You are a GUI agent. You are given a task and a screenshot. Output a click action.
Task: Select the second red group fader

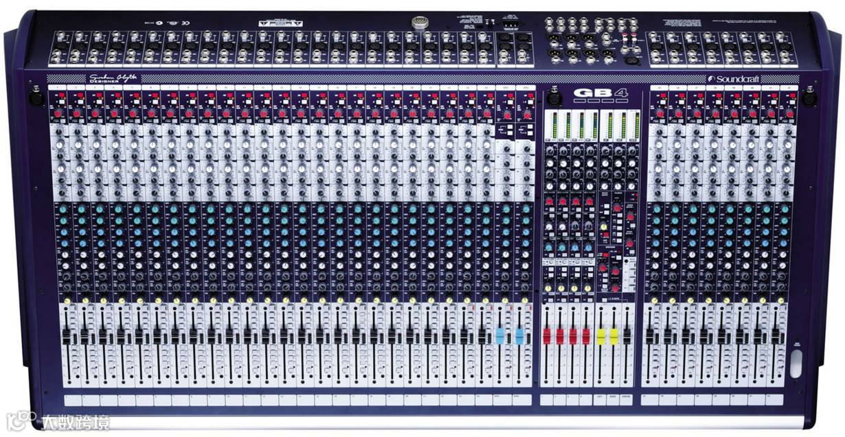coord(560,336)
